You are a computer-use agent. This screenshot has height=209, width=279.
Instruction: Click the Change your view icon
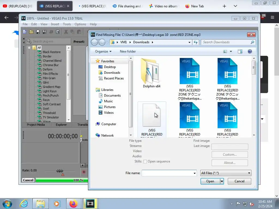[225, 51]
